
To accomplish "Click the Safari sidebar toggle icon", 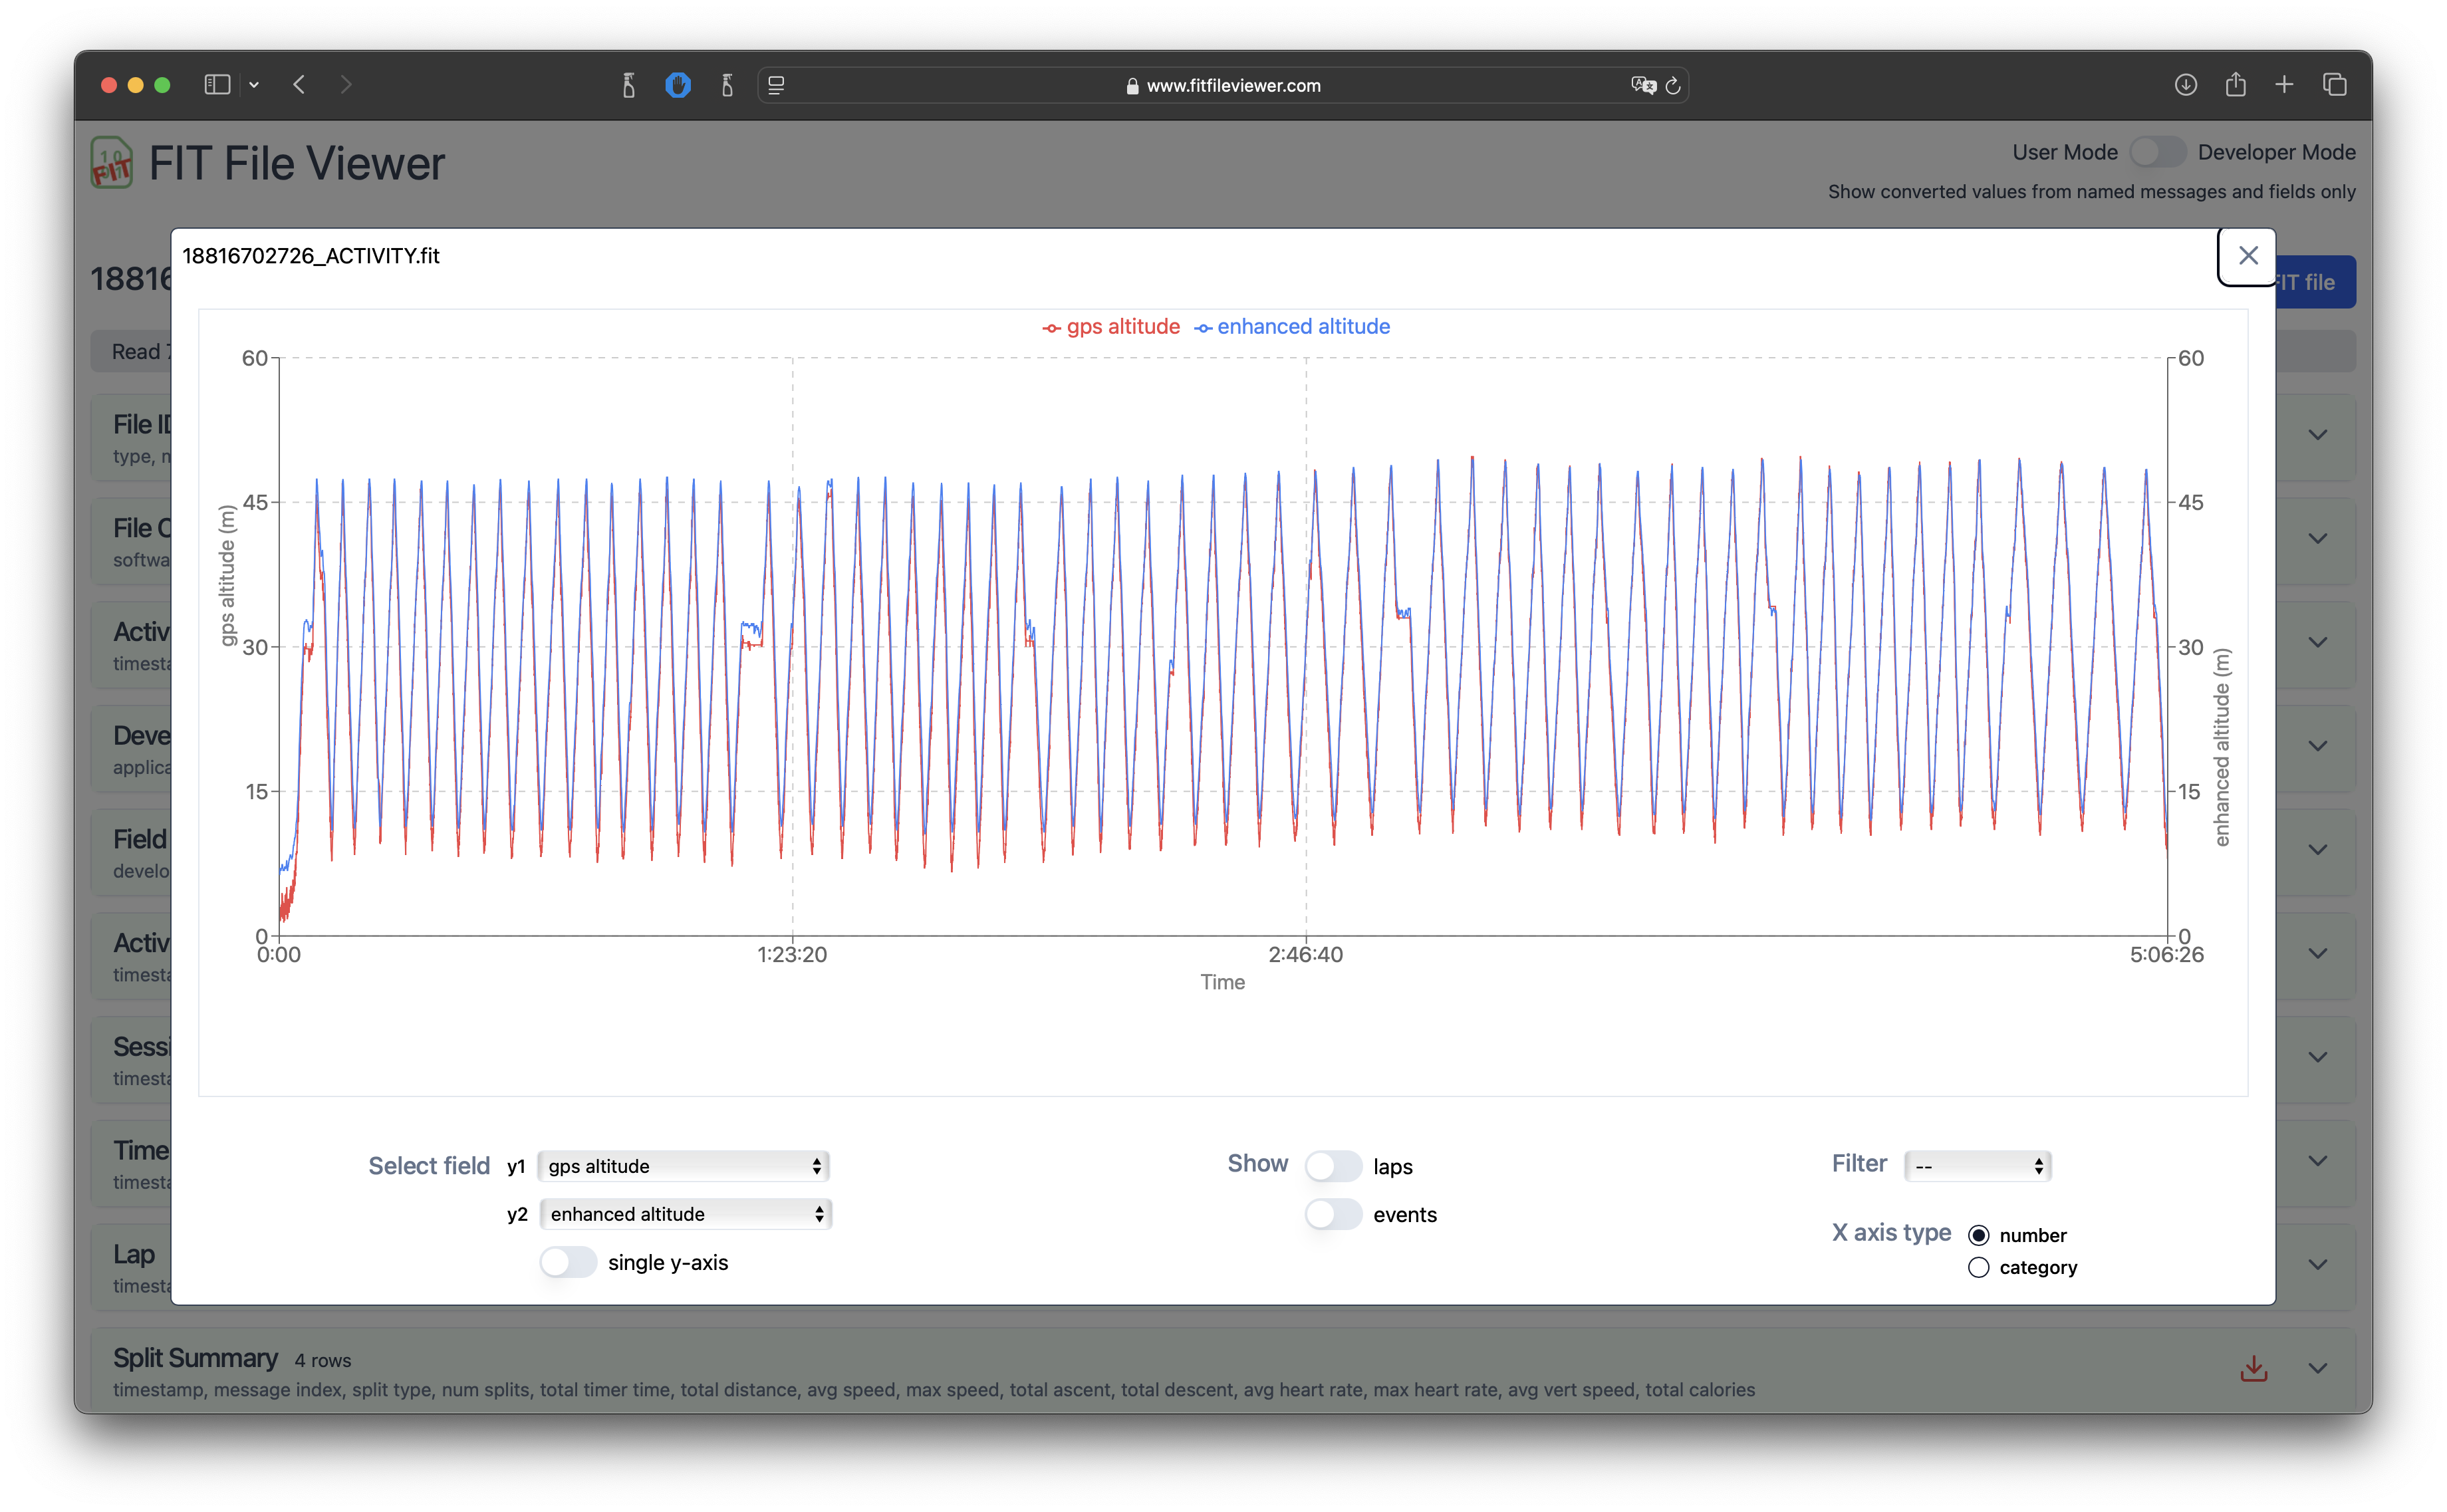I will (x=217, y=85).
